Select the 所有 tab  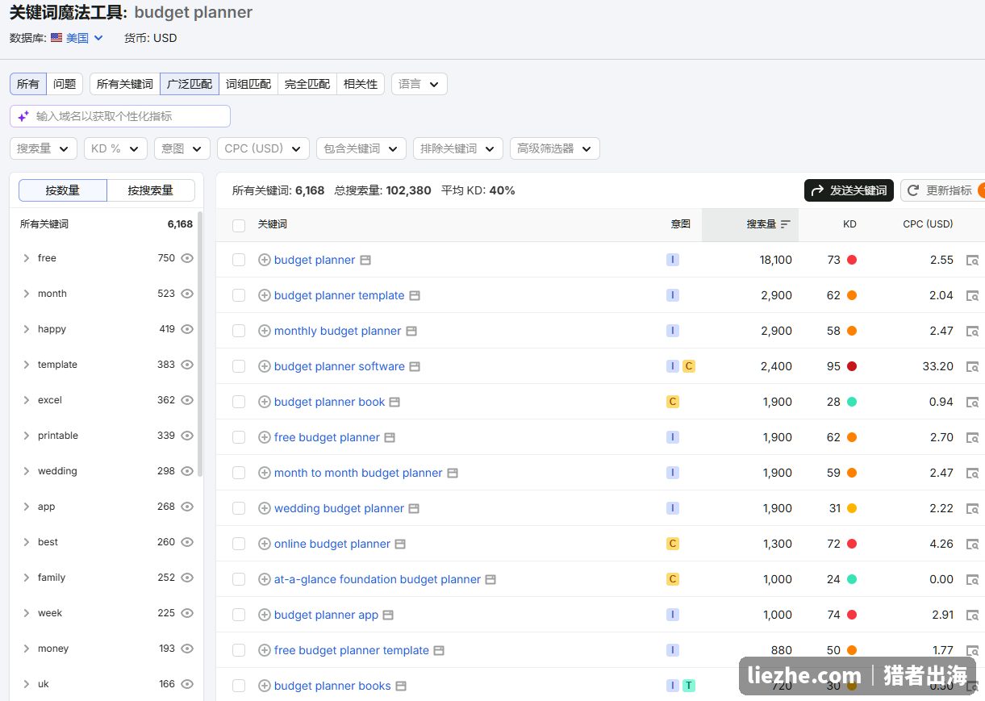pyautogui.click(x=28, y=84)
